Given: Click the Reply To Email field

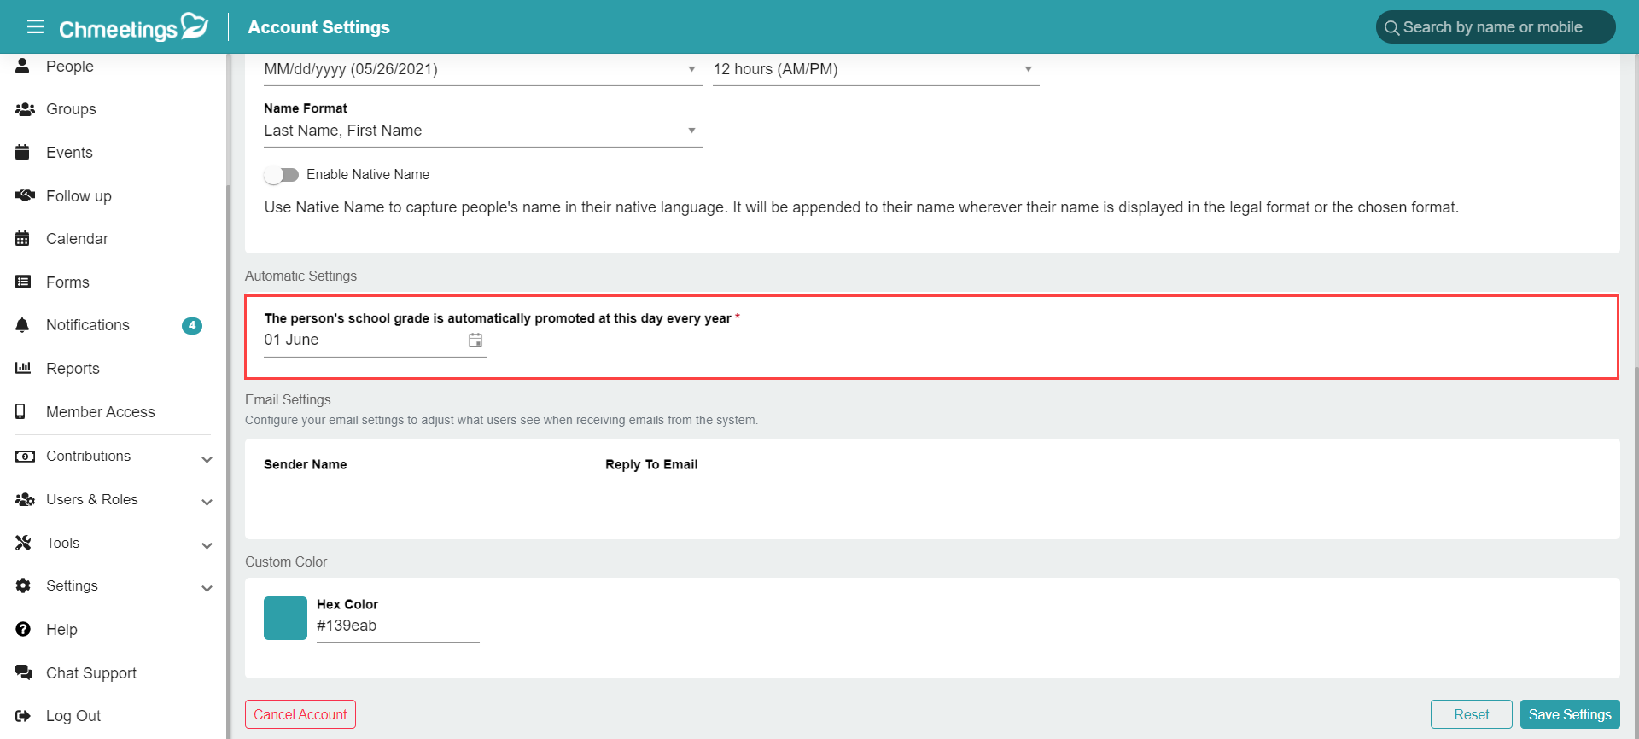Looking at the screenshot, I should 761,490.
